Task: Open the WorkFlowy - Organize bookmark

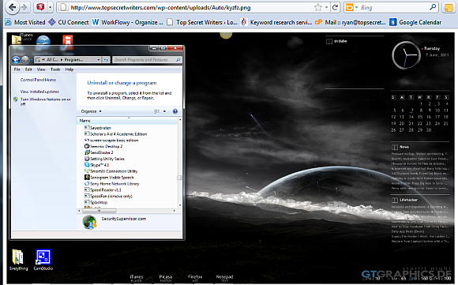Action: pyautogui.click(x=127, y=22)
